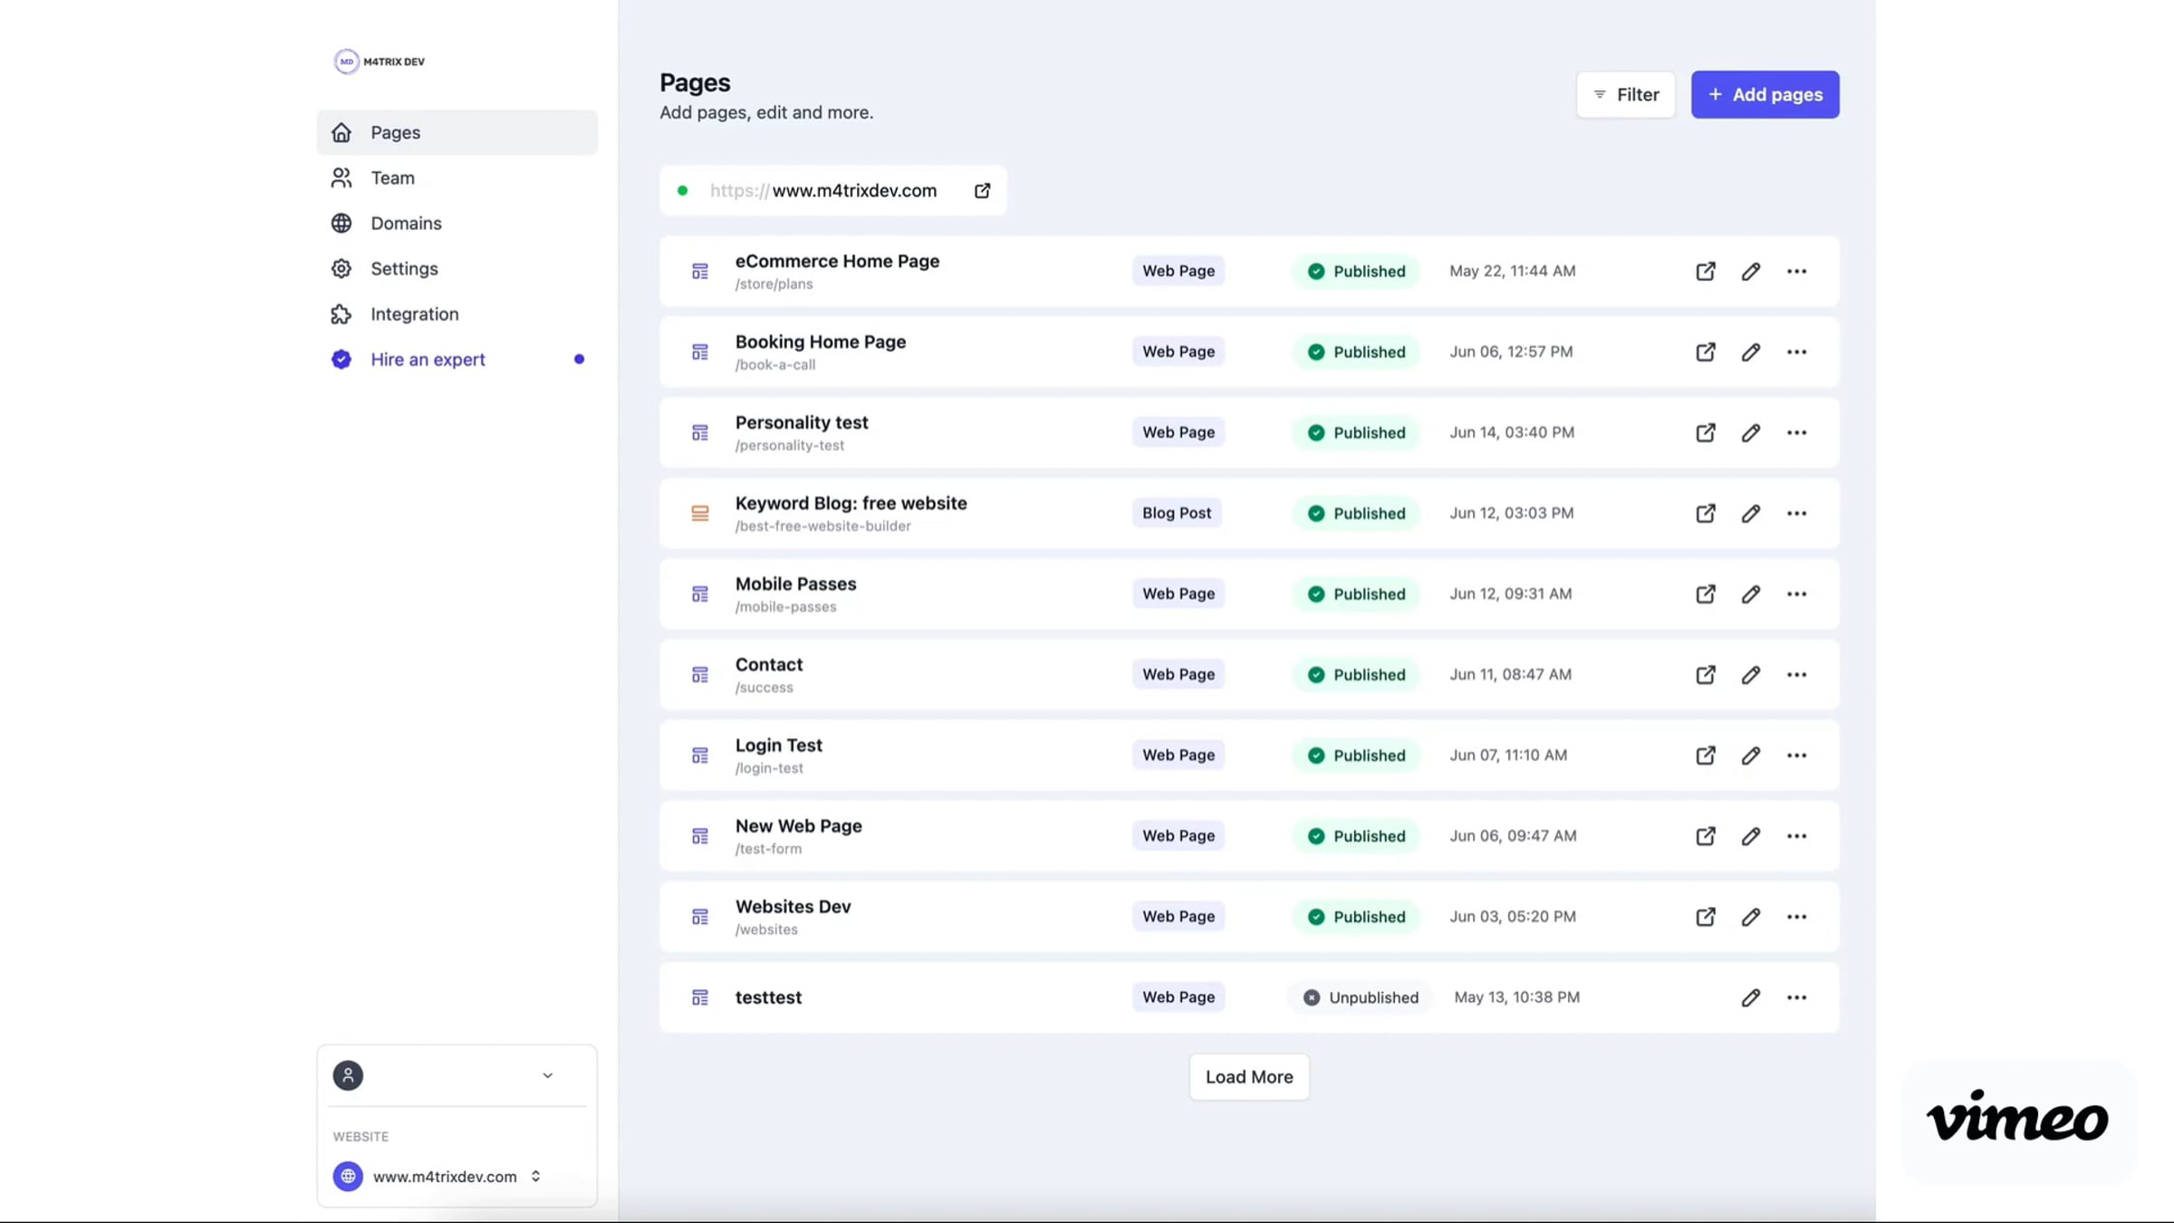Go to Team in sidebar
Viewport: 2174px width, 1223px height.
coord(392,178)
